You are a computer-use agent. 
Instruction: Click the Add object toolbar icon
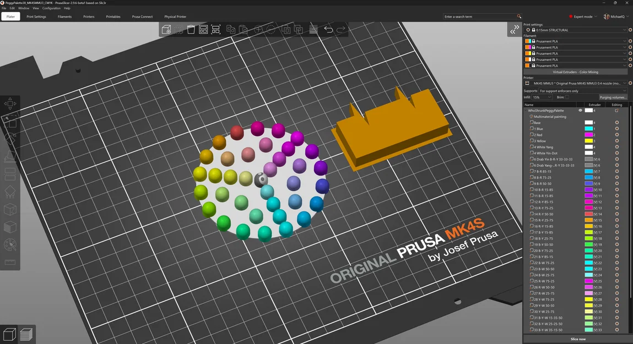pos(166,29)
